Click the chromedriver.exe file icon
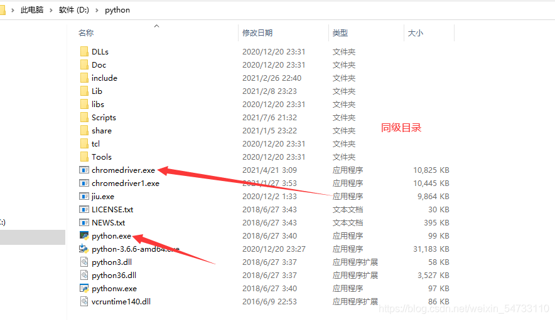Viewport: 555px width, 320px height. point(84,170)
